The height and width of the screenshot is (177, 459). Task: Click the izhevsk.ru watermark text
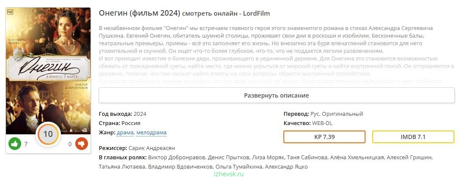(x=229, y=174)
